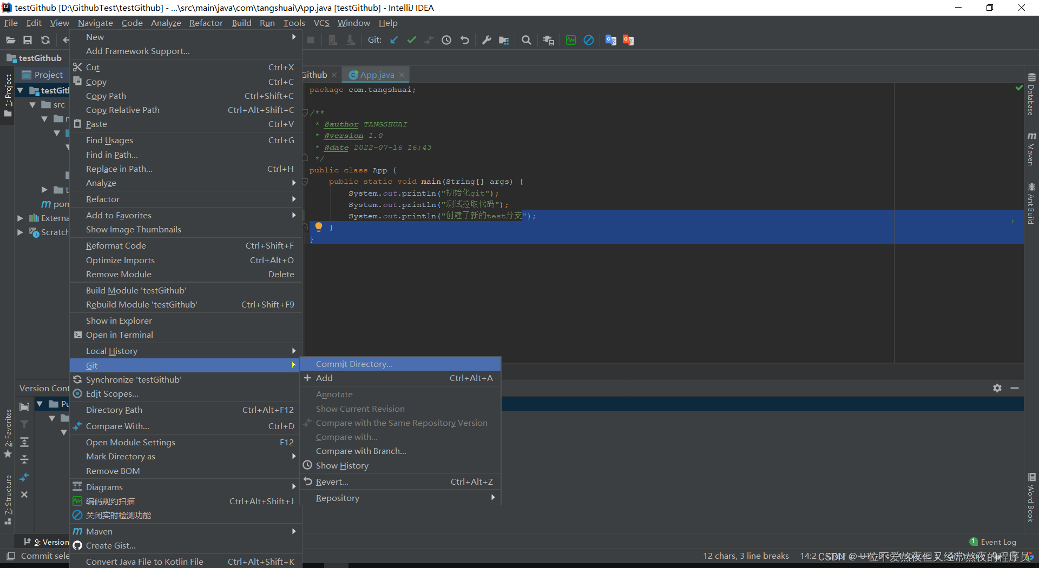Toggle the 2: Favorites tool window stripe
Viewport: 1039px width, 568px height.
click(x=8, y=432)
